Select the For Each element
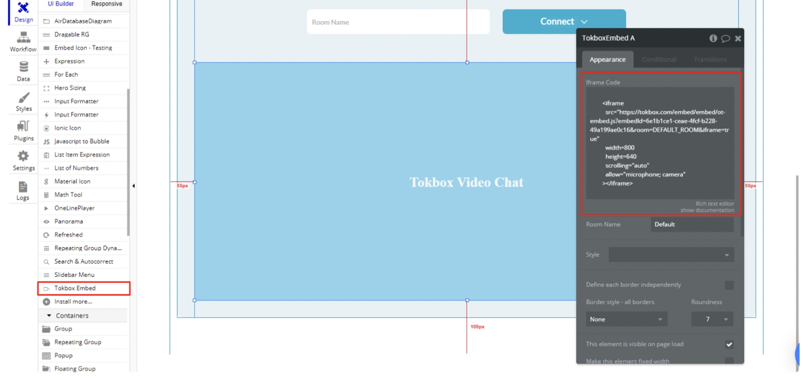Screen dimensions: 808x378 83,74
